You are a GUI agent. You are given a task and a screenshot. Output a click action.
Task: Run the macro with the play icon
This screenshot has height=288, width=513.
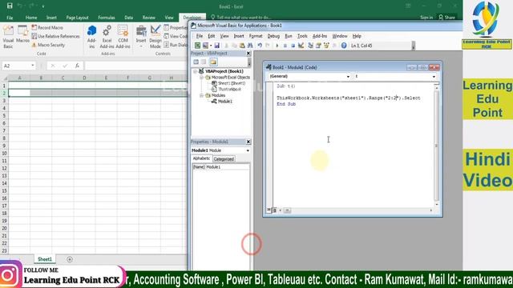[x=277, y=46]
